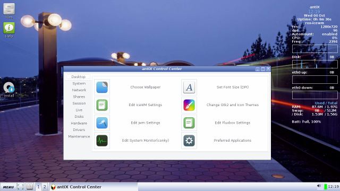Open the Edit IceWM Settings icon
340x191 pixels.
102,105
